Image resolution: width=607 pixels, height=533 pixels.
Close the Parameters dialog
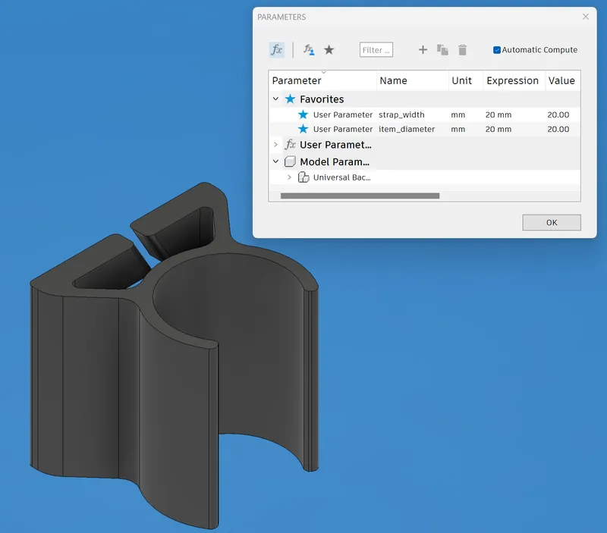(585, 17)
